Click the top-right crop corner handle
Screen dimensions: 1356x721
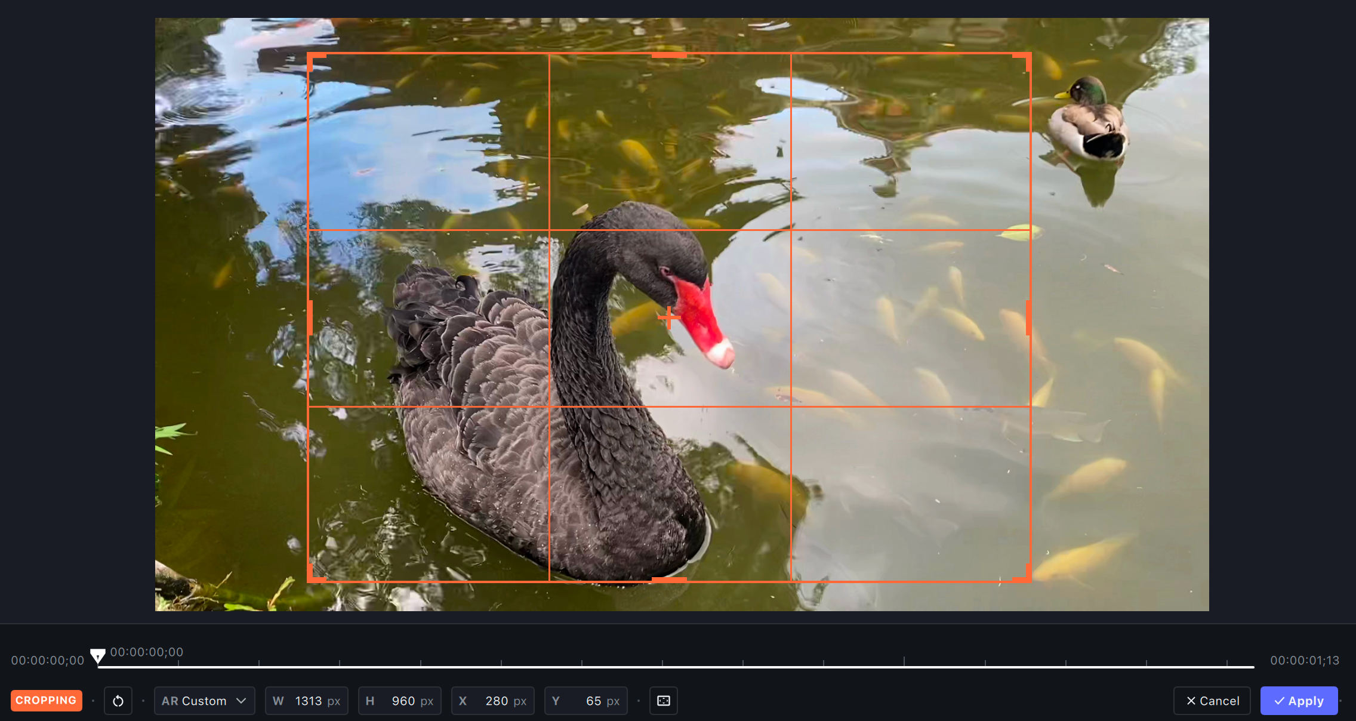tap(1028, 56)
